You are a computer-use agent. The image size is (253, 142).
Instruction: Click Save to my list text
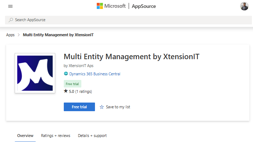point(118,107)
